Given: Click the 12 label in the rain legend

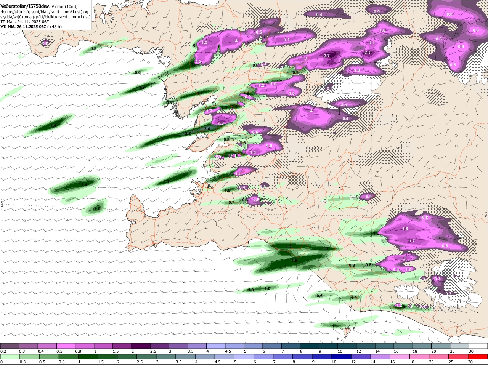Looking at the screenshot, I should click(x=353, y=362).
